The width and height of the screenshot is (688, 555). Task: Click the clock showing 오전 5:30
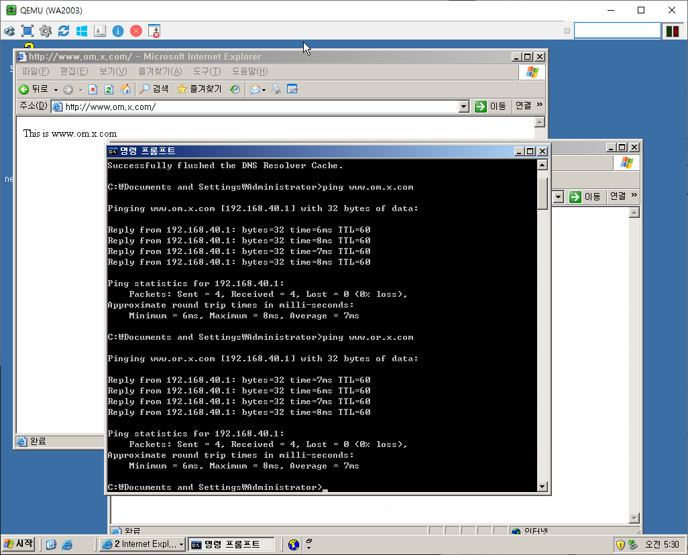point(662,544)
